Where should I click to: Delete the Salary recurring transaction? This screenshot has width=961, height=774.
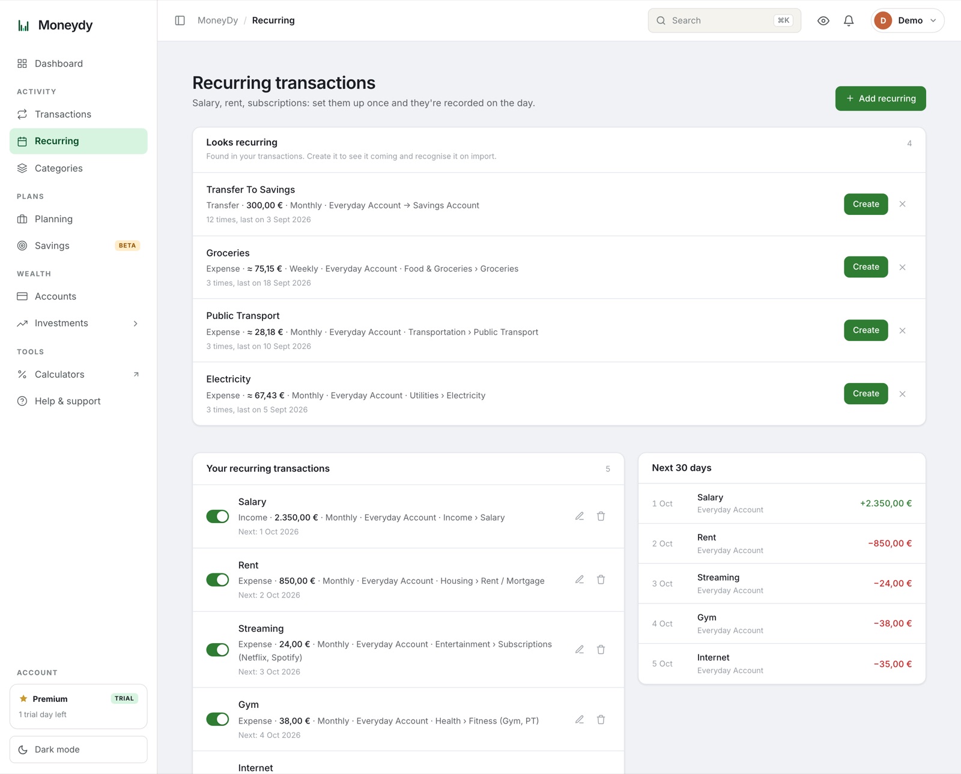(x=601, y=516)
